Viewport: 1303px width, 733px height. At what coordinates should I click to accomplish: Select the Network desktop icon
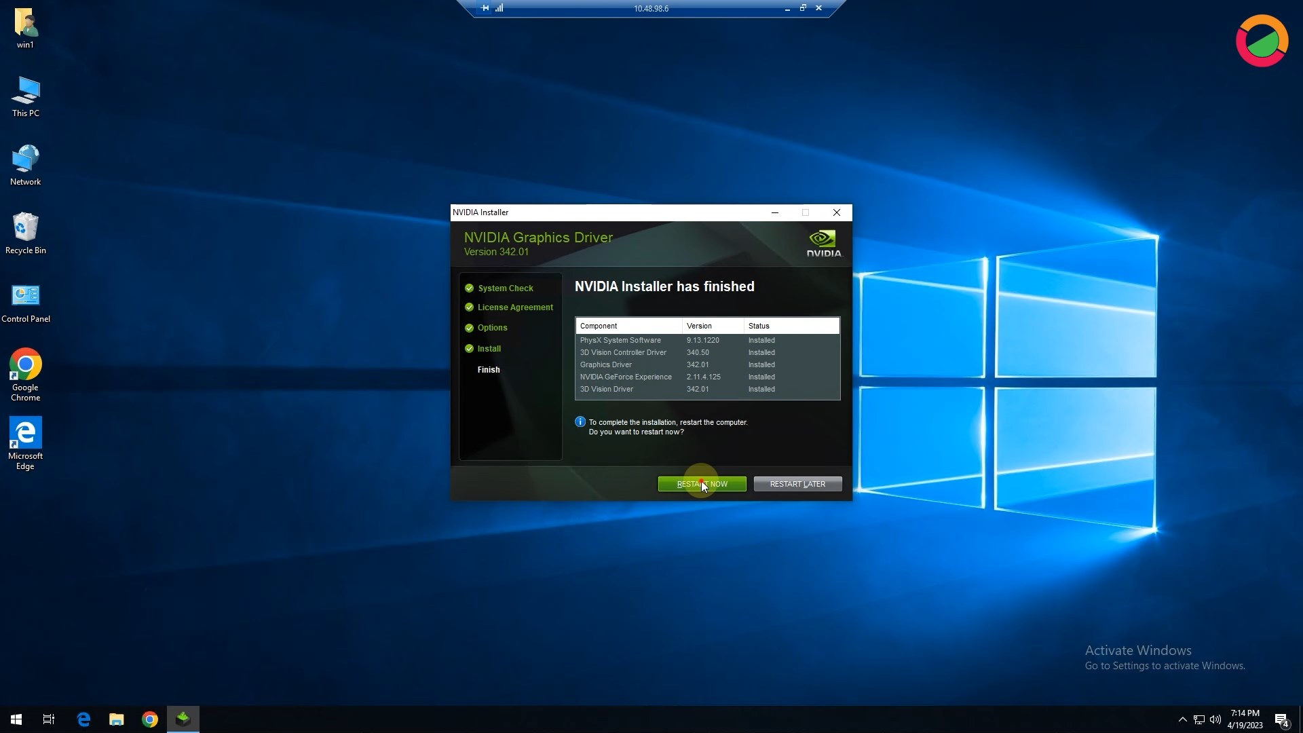click(x=26, y=166)
